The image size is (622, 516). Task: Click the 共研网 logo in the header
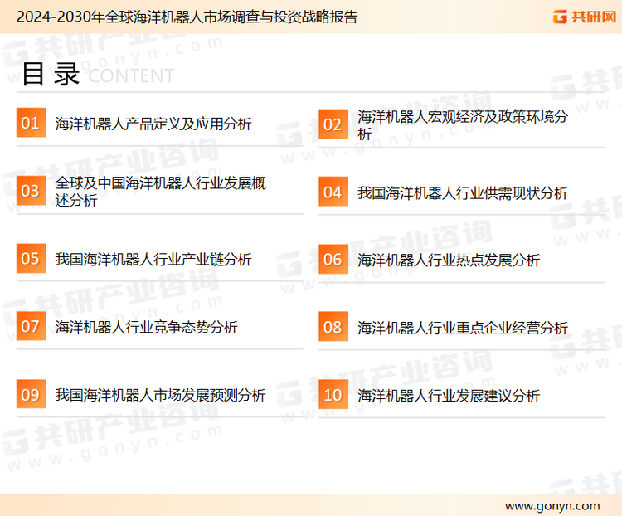[x=585, y=17]
